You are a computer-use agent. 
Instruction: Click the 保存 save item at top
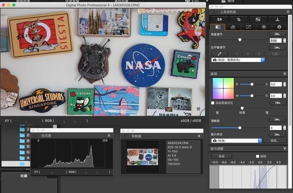[228, 1]
